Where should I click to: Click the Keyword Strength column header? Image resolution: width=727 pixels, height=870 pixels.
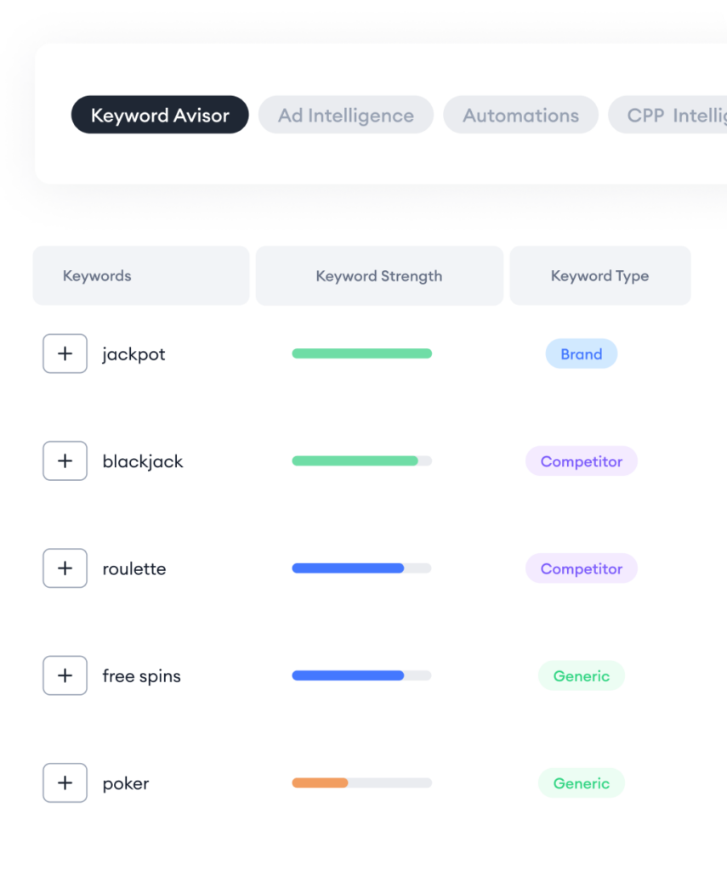coord(379,276)
